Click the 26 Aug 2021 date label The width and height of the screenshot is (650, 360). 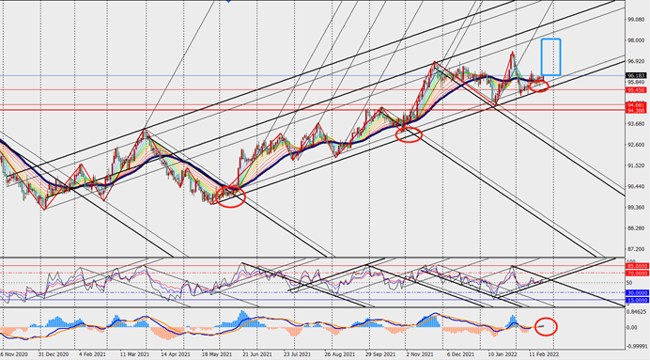pos(339,354)
